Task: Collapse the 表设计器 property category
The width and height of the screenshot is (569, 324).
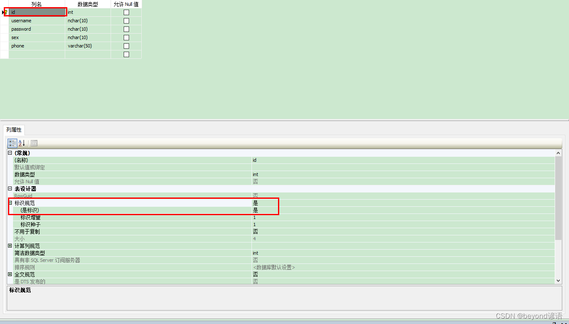Action: tap(10, 189)
